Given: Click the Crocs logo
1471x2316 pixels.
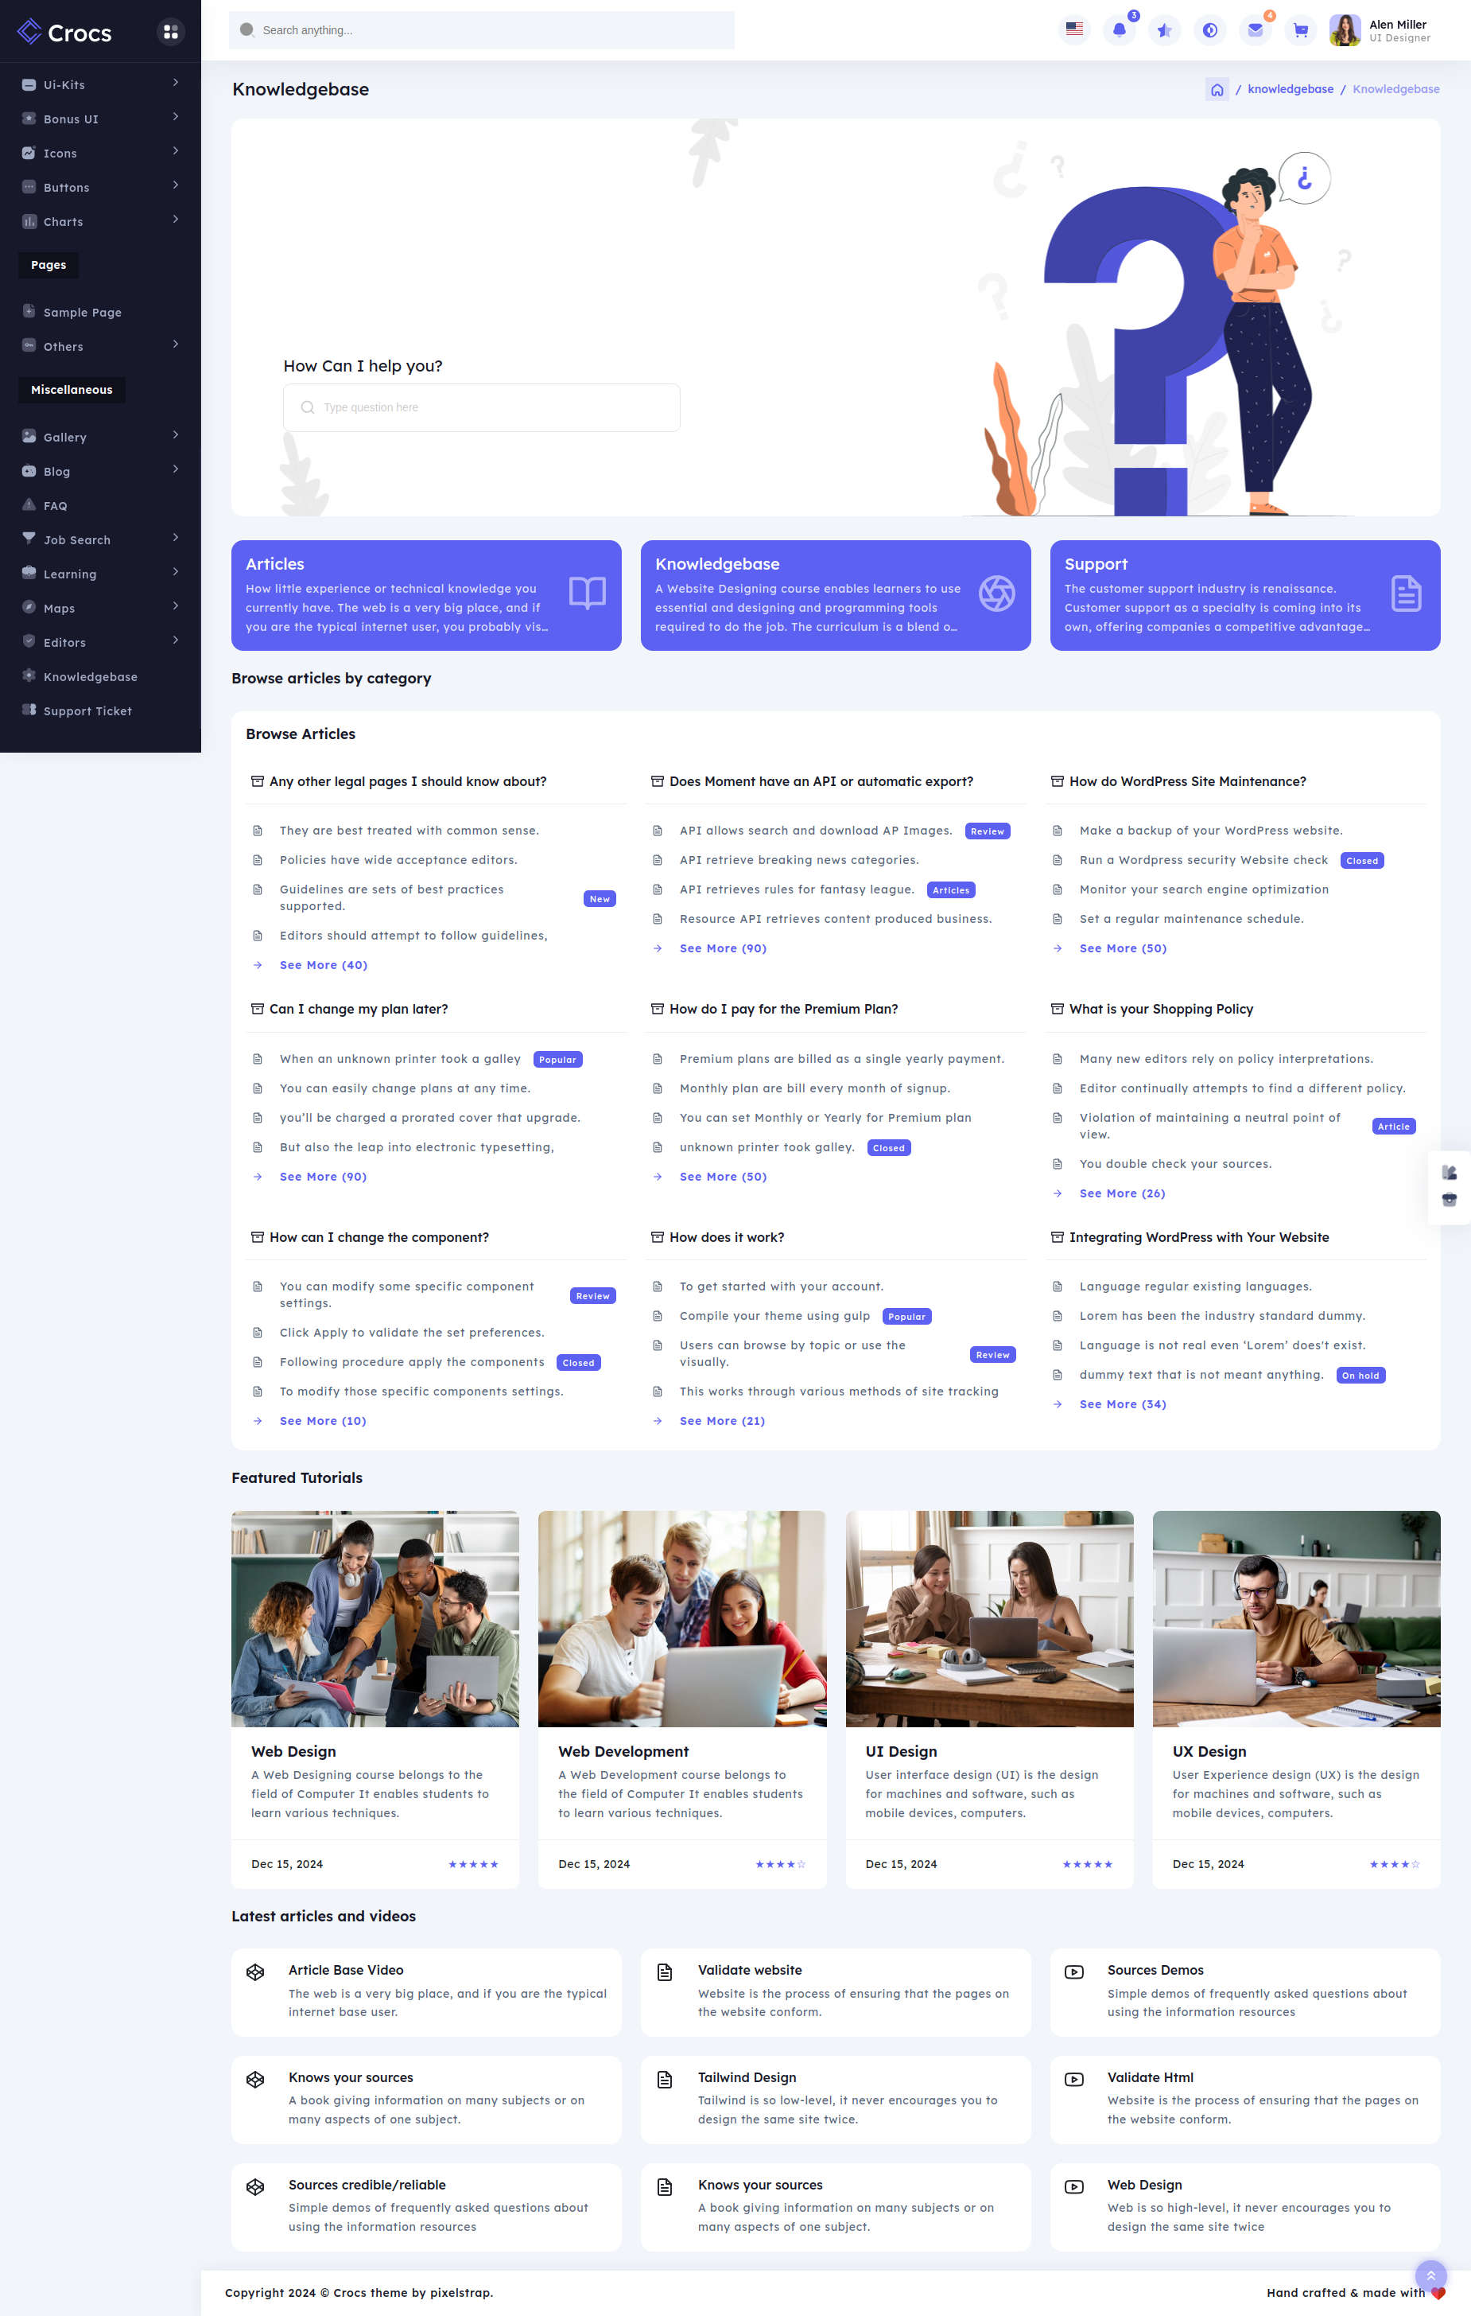Looking at the screenshot, I should [x=65, y=33].
